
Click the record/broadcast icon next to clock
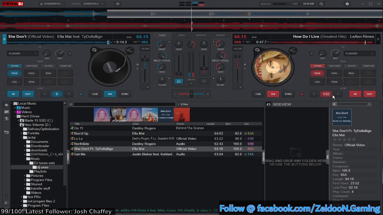pyautogui.click(x=321, y=4)
